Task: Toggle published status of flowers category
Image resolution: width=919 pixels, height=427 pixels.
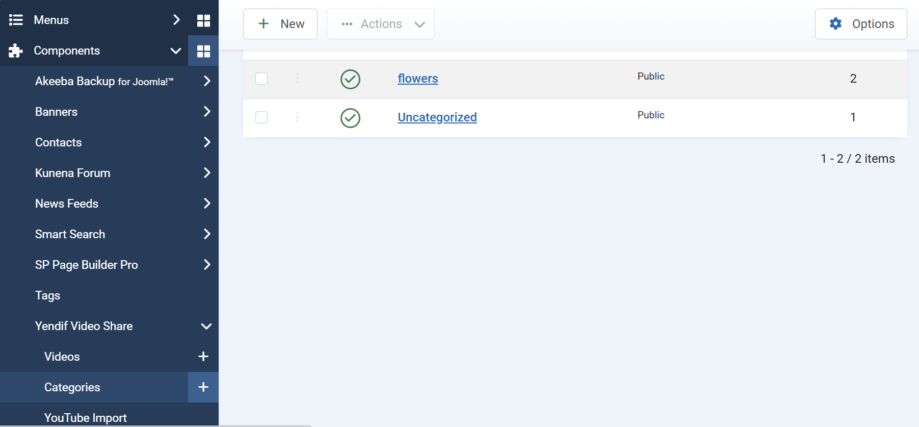Action: coord(350,79)
